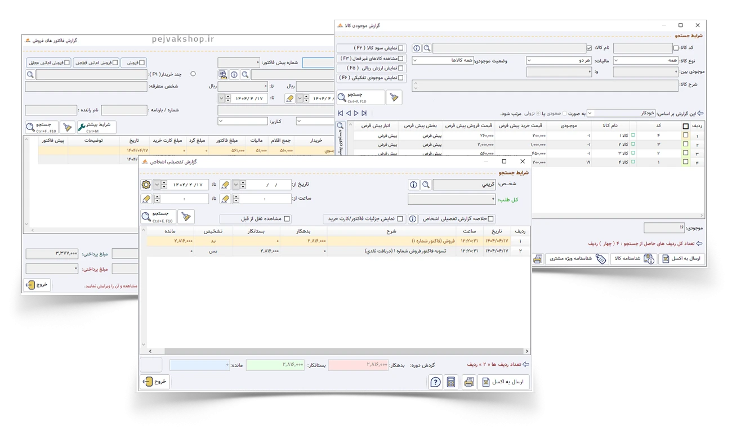Click magnifier lookup icon next to شخص field

point(426,185)
